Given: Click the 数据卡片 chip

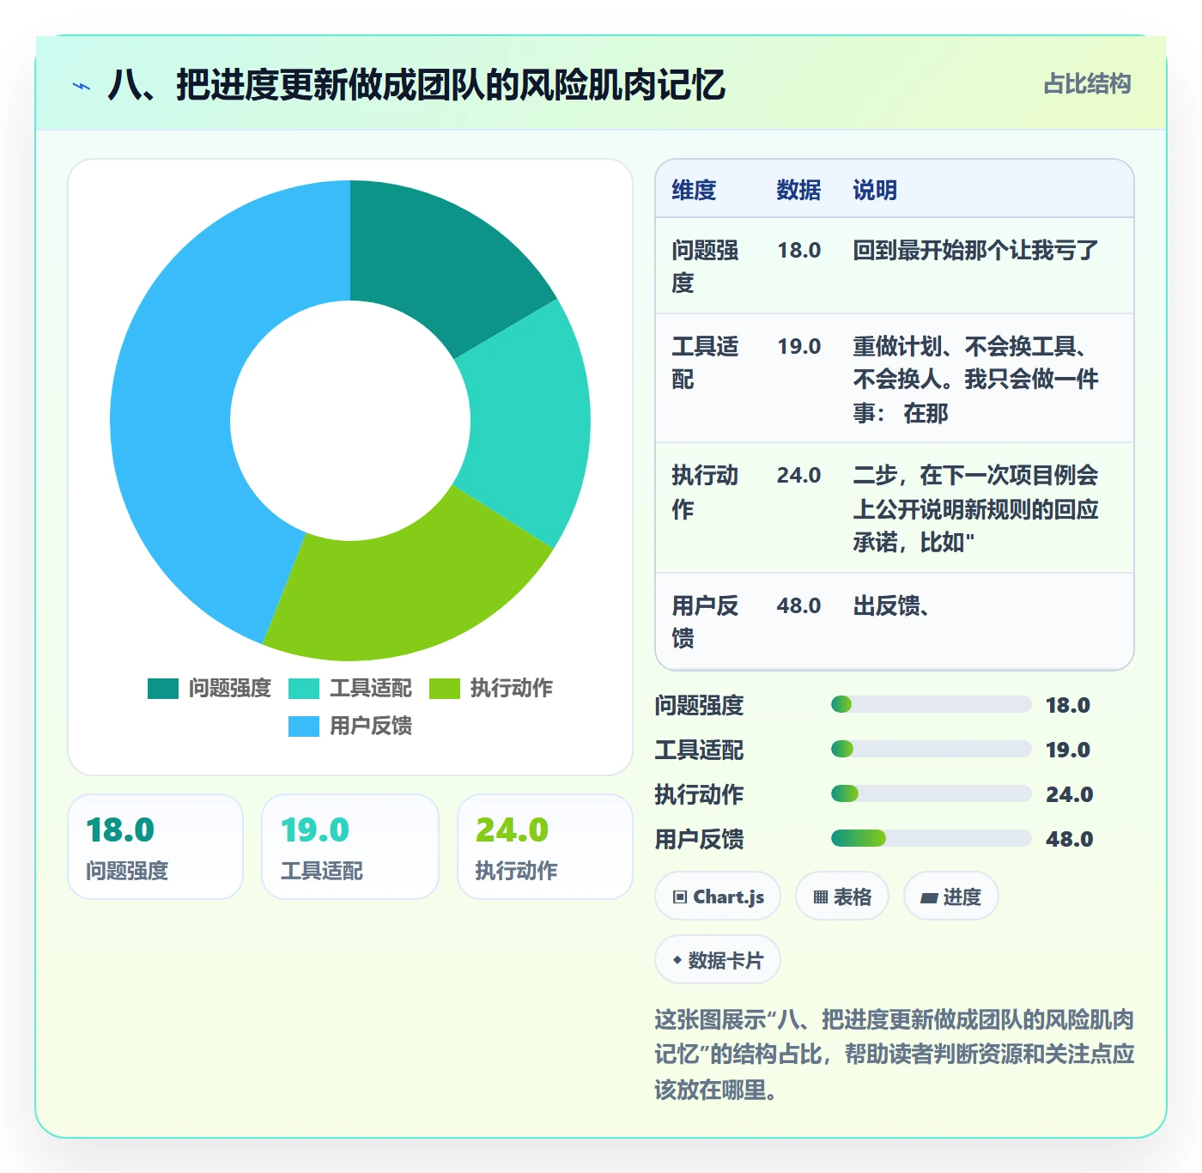Looking at the screenshot, I should click(x=718, y=960).
